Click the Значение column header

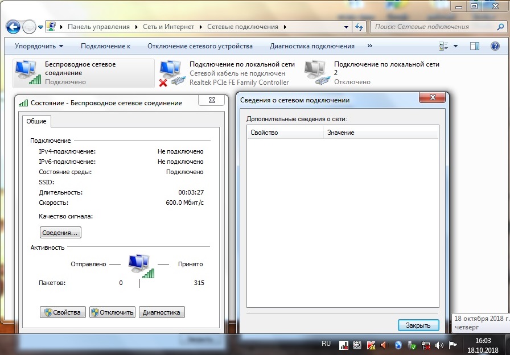point(381,133)
